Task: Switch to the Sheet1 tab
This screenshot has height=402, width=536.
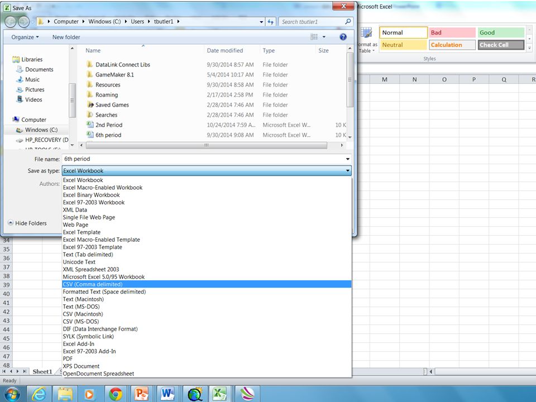Action: coord(42,372)
